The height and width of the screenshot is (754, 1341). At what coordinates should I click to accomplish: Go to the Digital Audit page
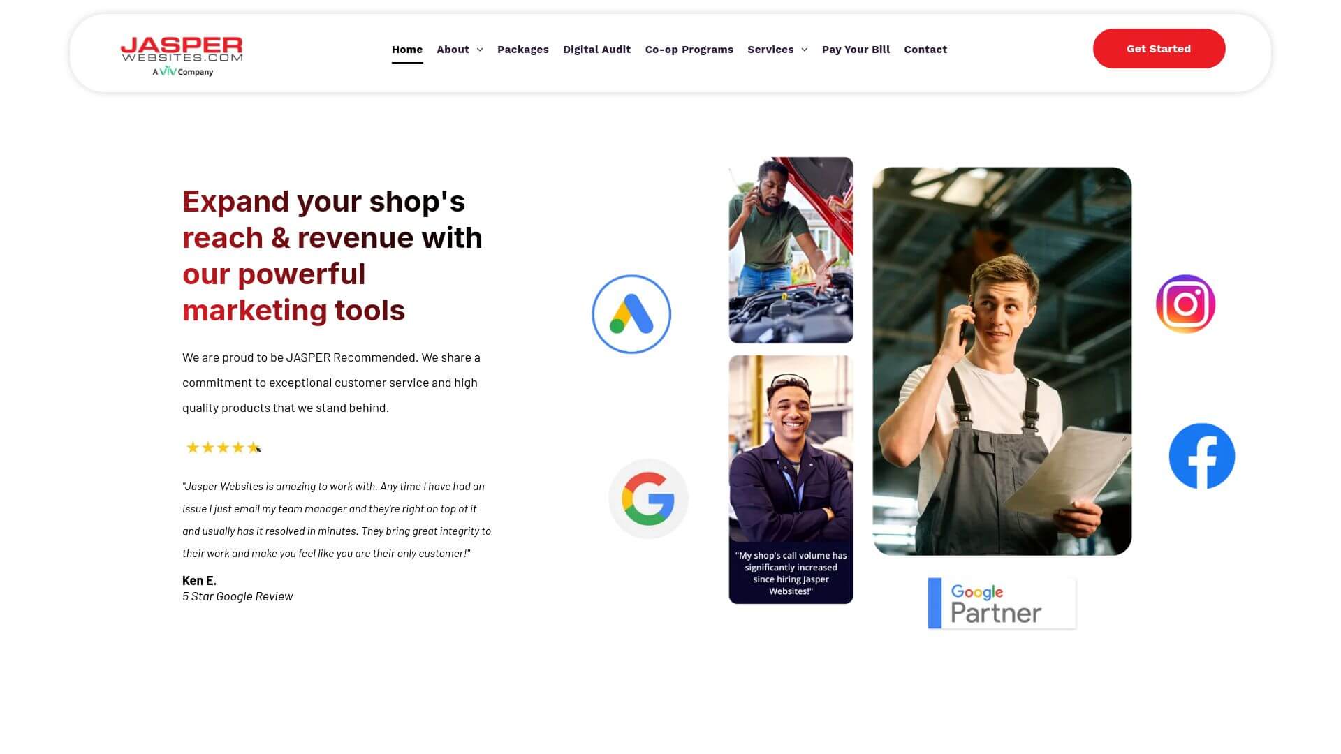(596, 50)
